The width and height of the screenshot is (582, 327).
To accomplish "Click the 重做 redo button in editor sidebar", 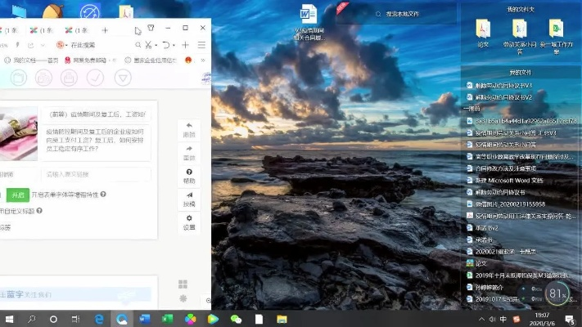I will click(x=189, y=152).
